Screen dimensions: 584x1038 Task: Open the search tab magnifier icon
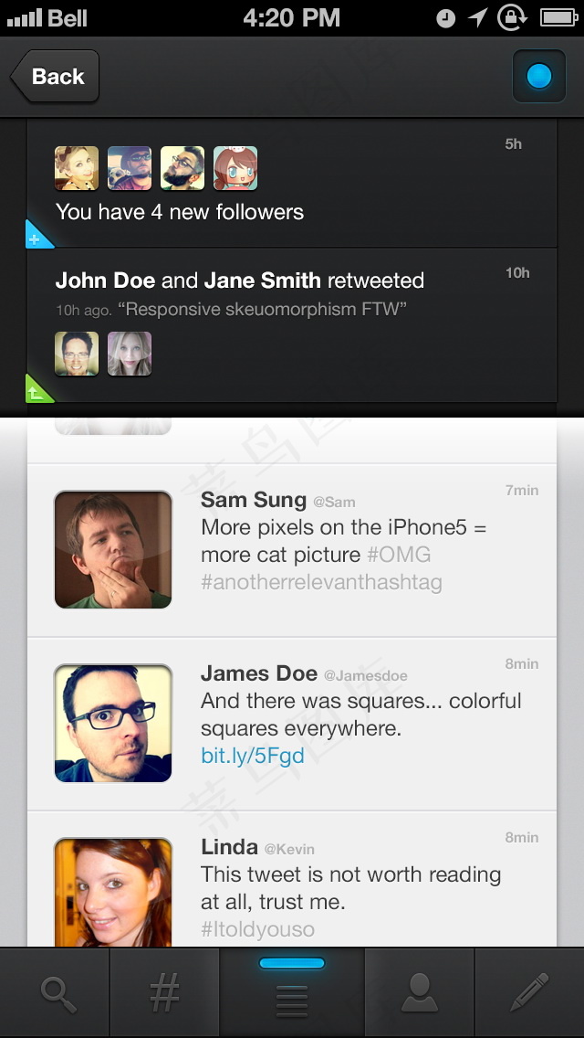tap(57, 995)
